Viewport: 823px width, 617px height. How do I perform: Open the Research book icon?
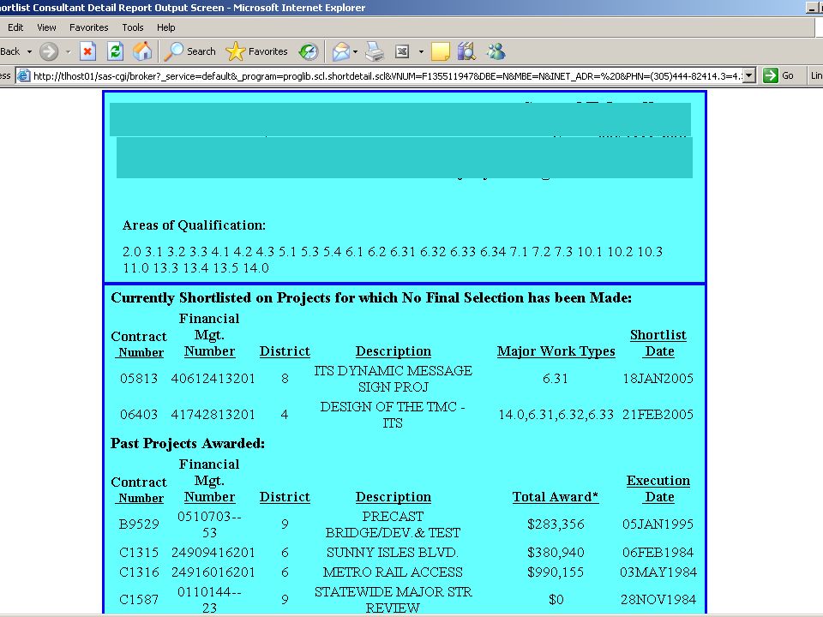466,51
